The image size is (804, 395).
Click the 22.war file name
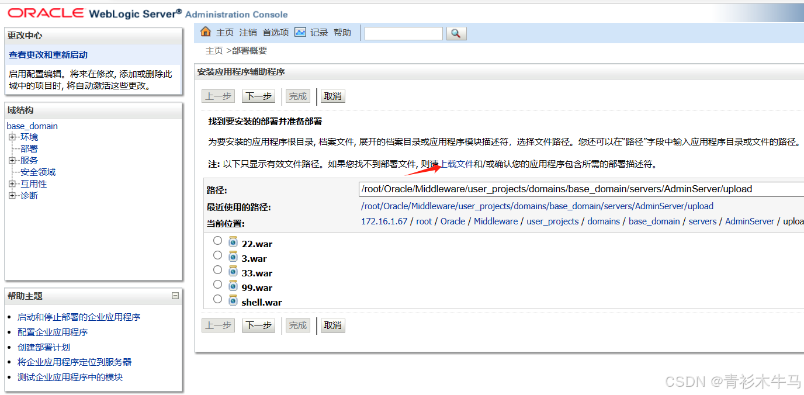(257, 244)
